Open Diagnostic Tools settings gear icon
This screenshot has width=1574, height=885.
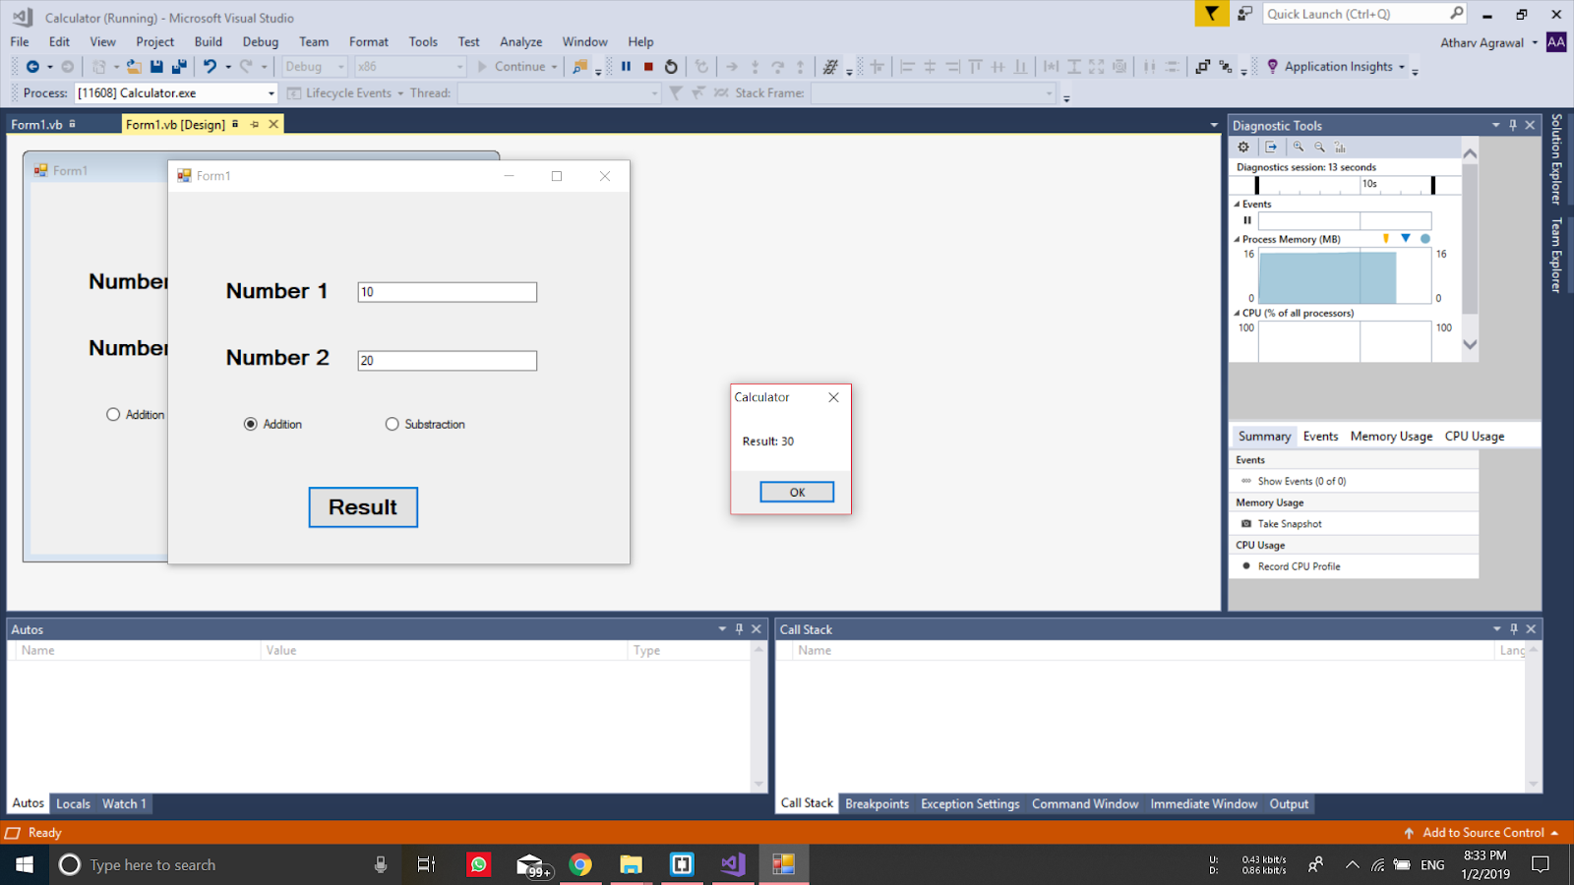(1243, 147)
